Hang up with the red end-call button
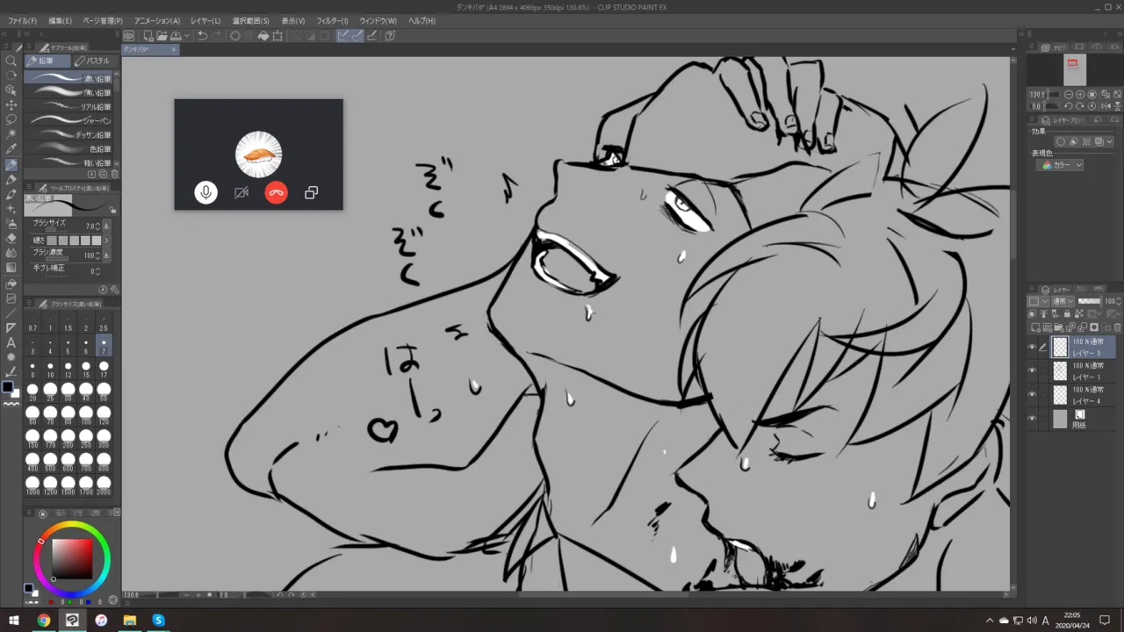 tap(276, 193)
